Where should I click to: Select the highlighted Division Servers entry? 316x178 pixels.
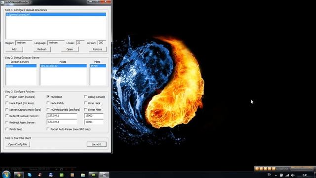tap(21, 66)
